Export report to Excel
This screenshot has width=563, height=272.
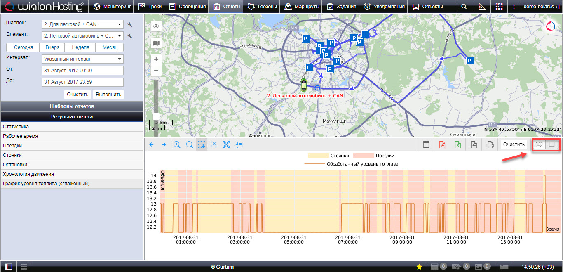click(x=457, y=144)
